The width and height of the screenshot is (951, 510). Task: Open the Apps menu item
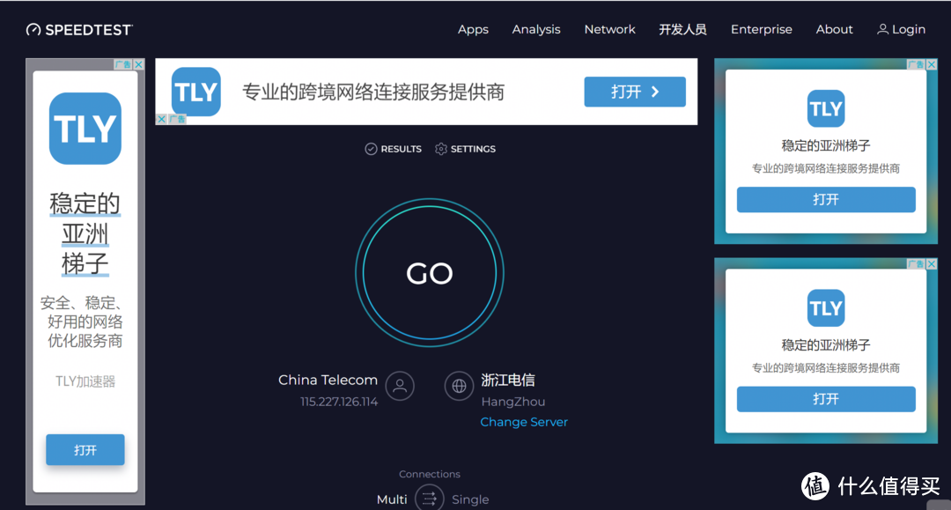pos(473,29)
